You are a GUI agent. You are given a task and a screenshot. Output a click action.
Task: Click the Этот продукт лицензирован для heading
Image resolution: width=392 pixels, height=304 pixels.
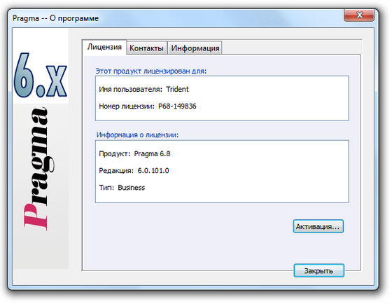pyautogui.click(x=151, y=71)
